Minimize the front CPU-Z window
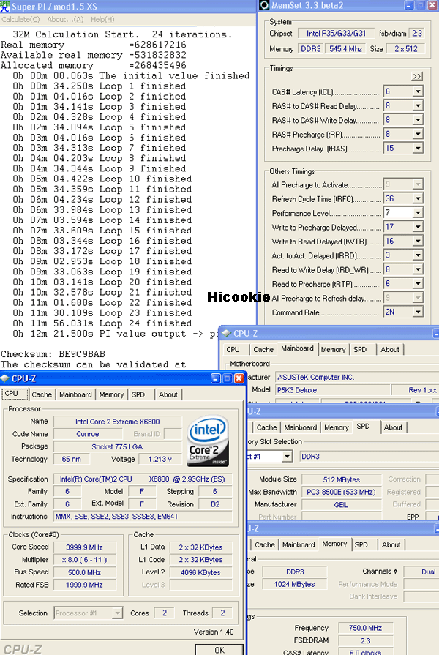Viewport: 439px width, 655px height. [x=216, y=378]
